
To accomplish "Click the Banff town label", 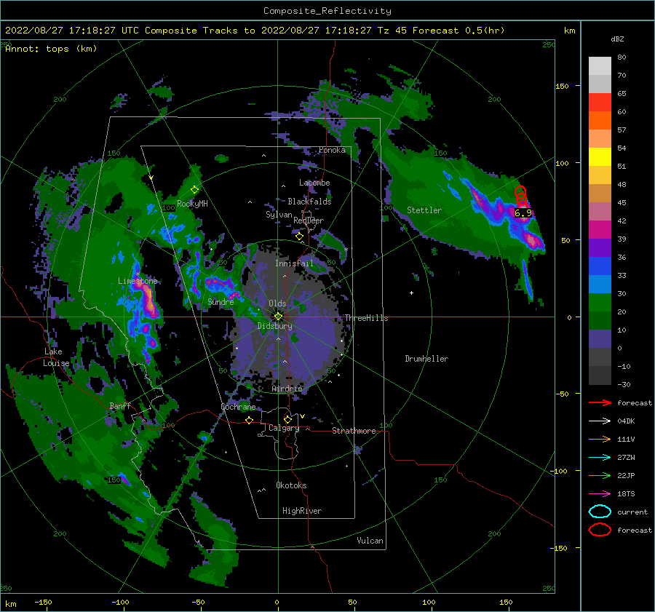I will point(120,405).
